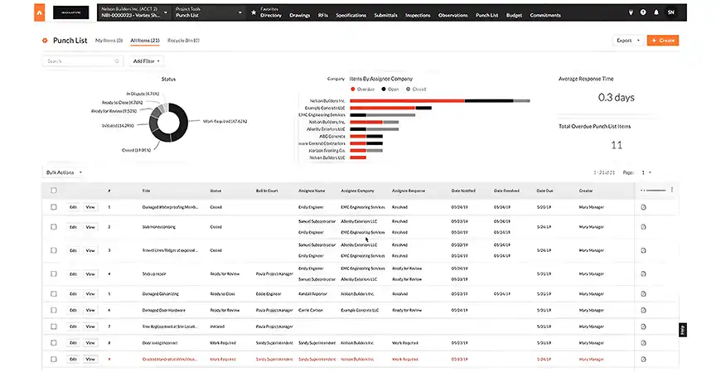Select the checkbox for punch item 4
Viewport: 721px width, 377px height.
pyautogui.click(x=54, y=273)
